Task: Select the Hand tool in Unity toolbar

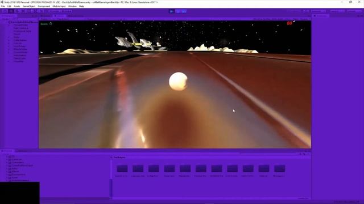Action: tap(5, 11)
